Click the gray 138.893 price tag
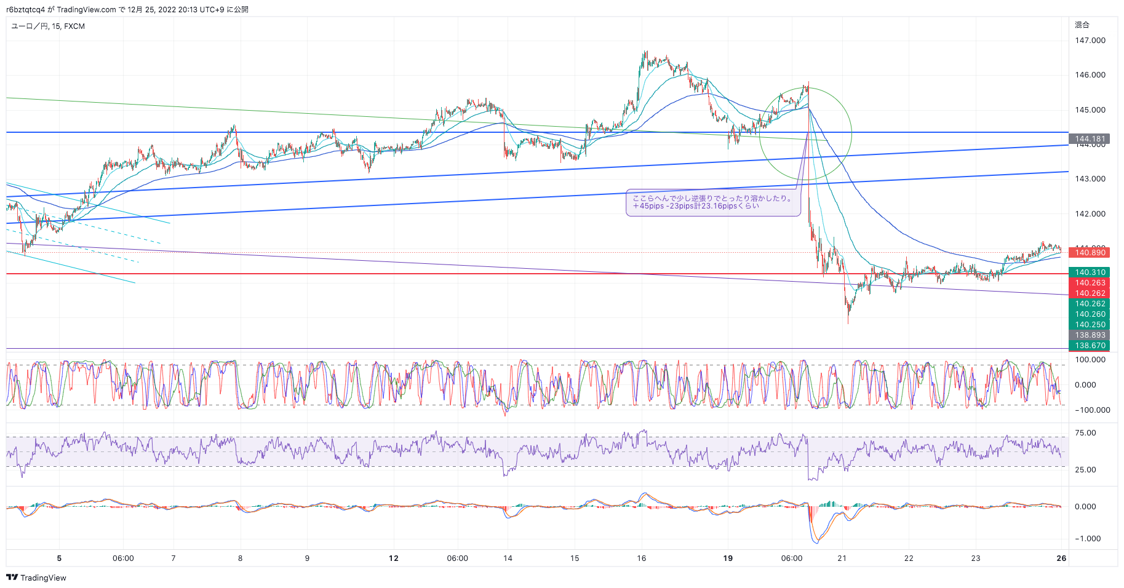This screenshot has width=1124, height=588. point(1090,335)
